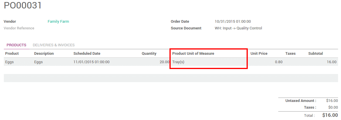Sort by the Quantity column header
The width and height of the screenshot is (341, 120).
(149, 54)
